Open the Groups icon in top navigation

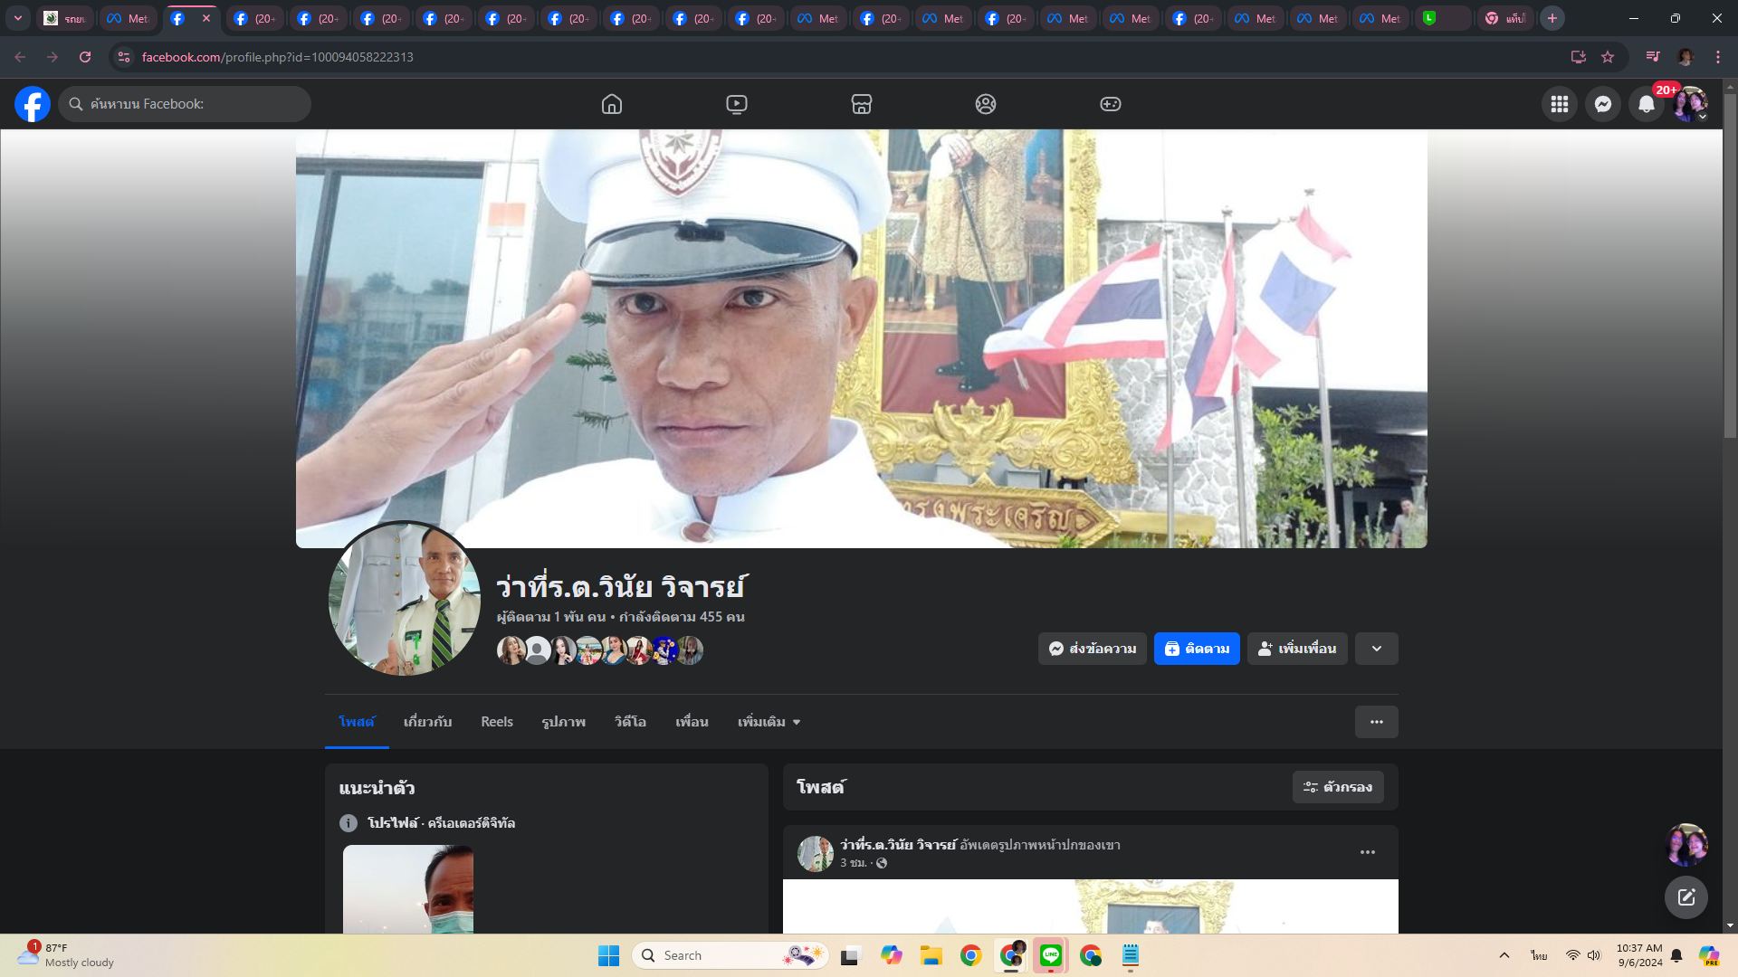(986, 104)
